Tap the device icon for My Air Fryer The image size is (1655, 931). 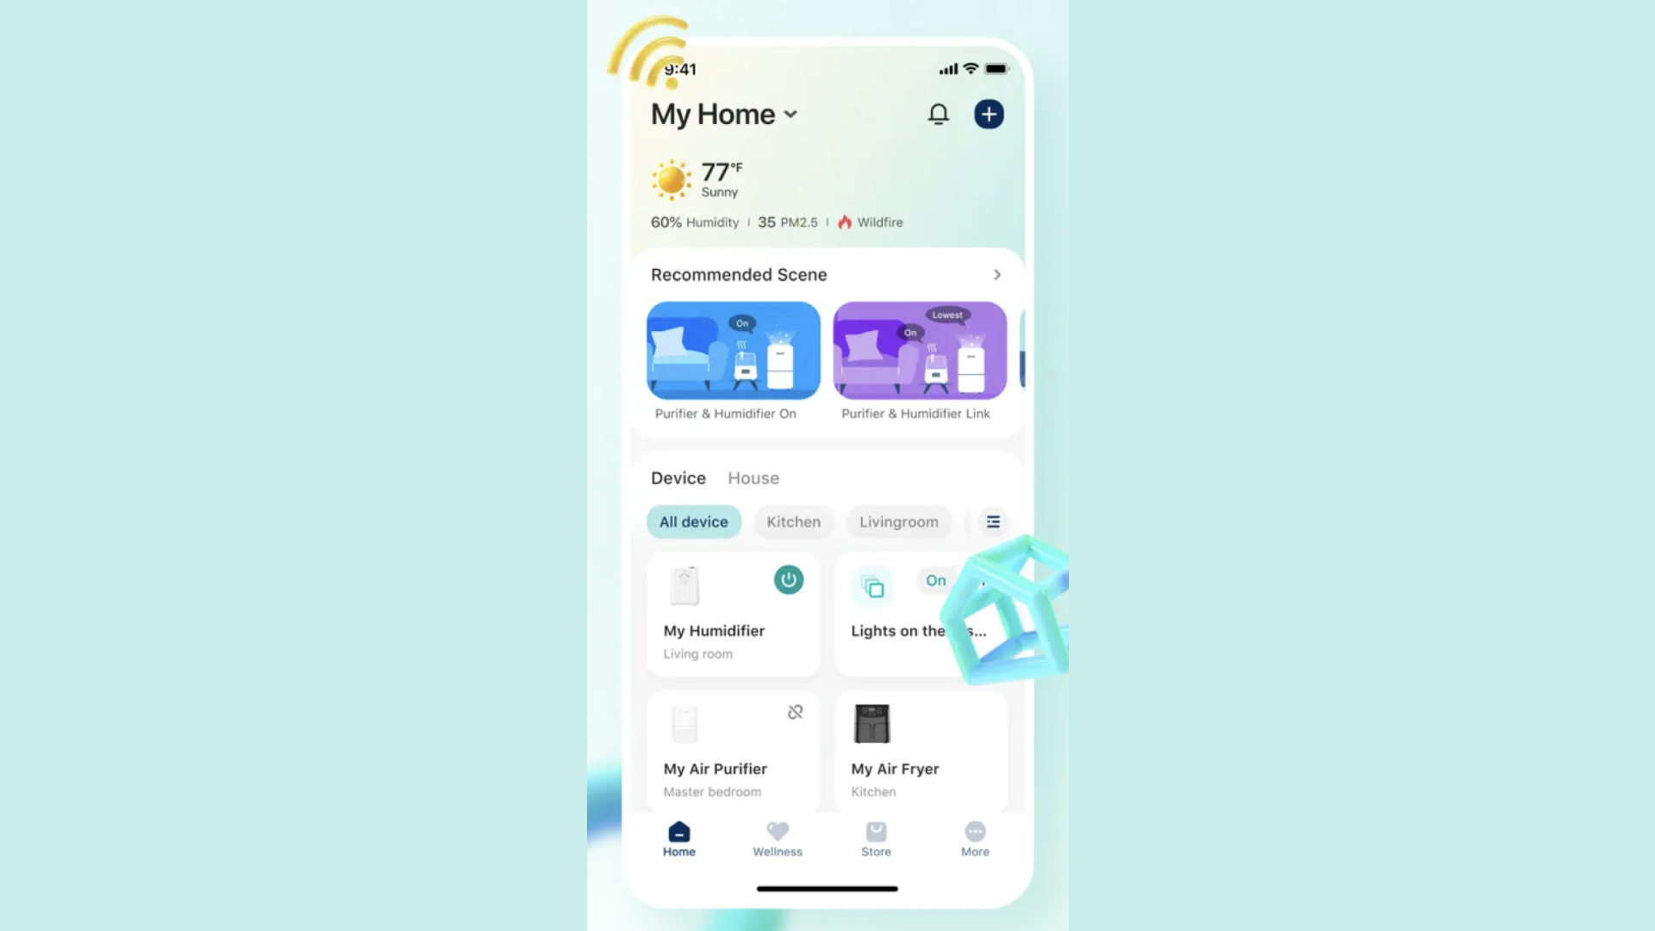coord(871,723)
